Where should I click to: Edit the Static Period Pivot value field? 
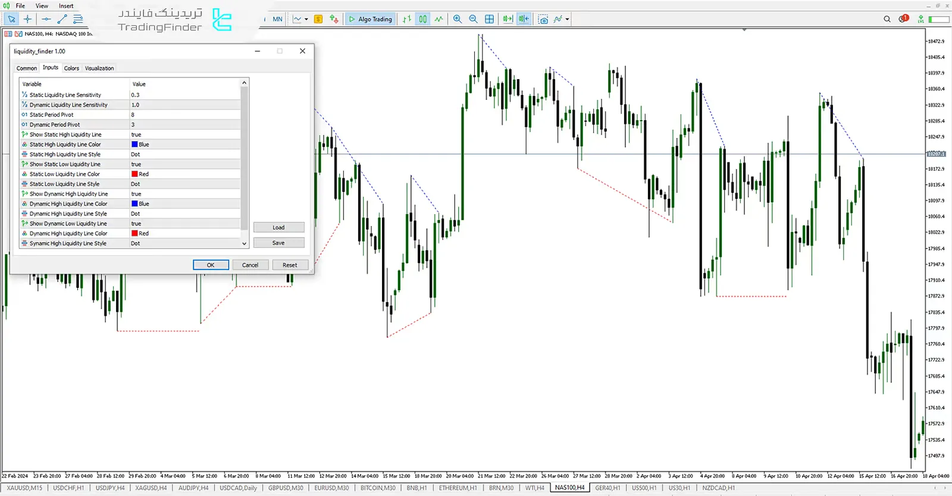point(184,115)
